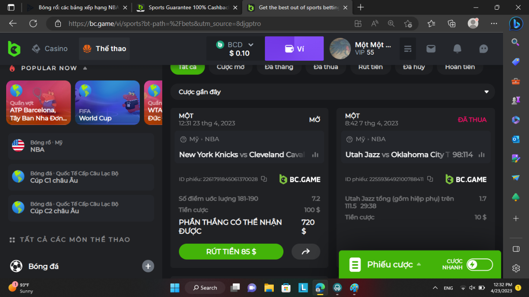Open the chat support icon
This screenshot has height=297, width=529.
pos(484,48)
